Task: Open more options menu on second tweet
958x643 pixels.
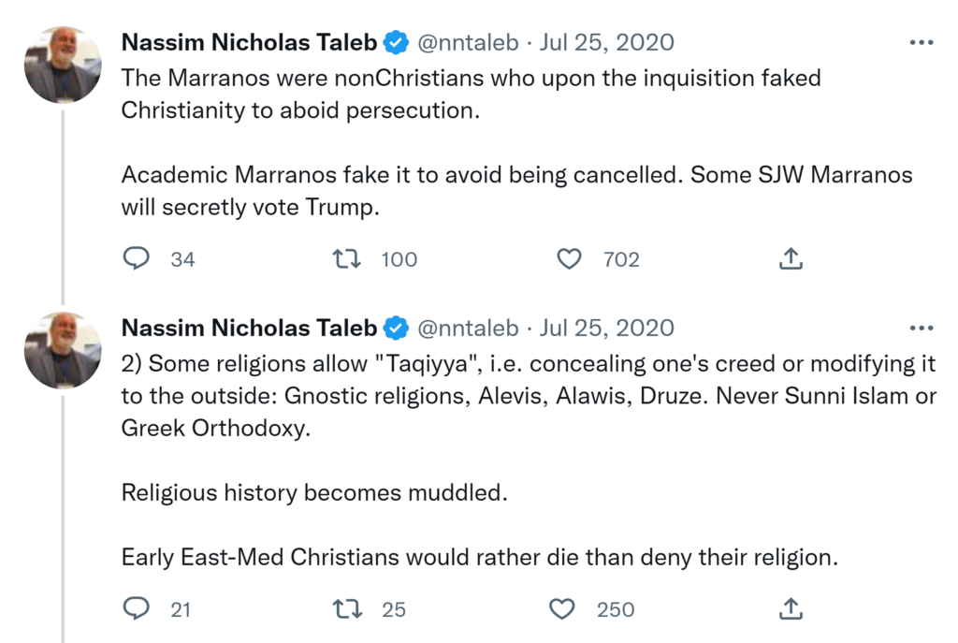Action: (922, 329)
